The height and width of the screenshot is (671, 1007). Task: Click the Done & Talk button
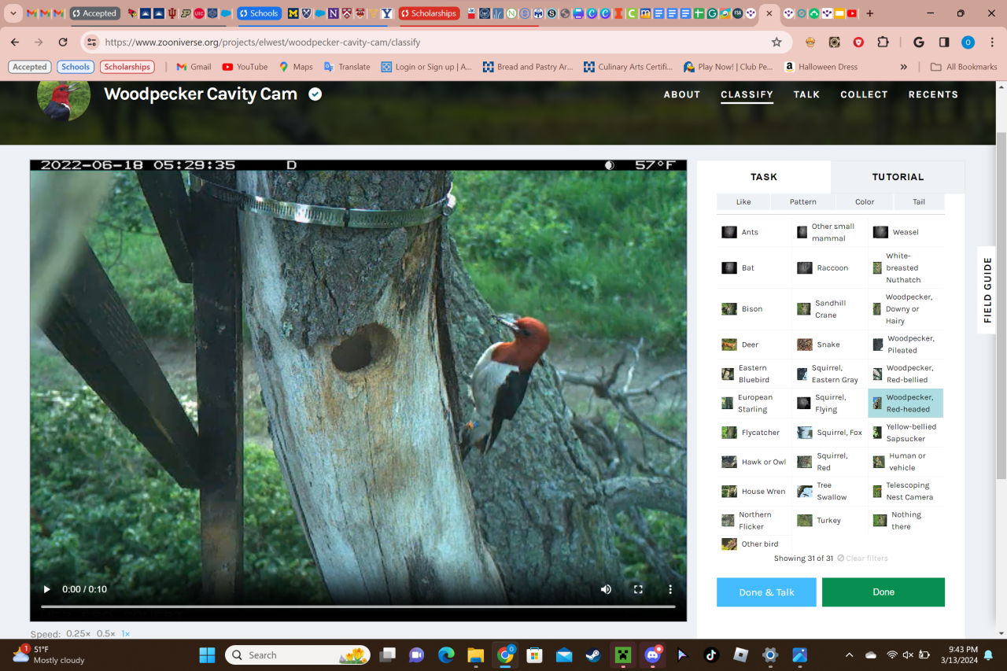[x=766, y=592]
